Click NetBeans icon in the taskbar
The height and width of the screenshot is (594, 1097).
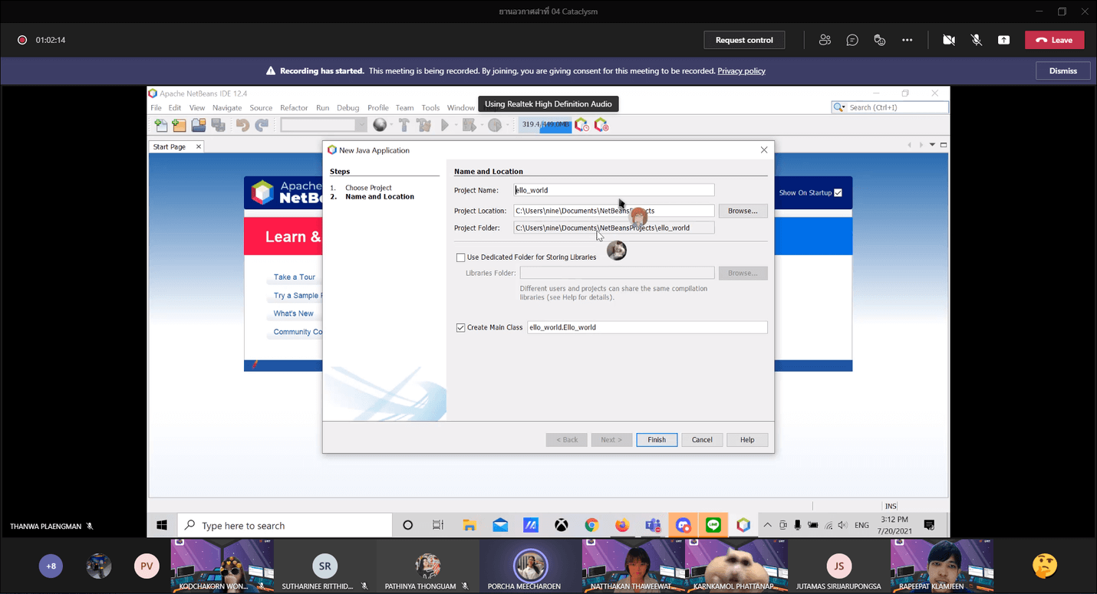(x=743, y=525)
